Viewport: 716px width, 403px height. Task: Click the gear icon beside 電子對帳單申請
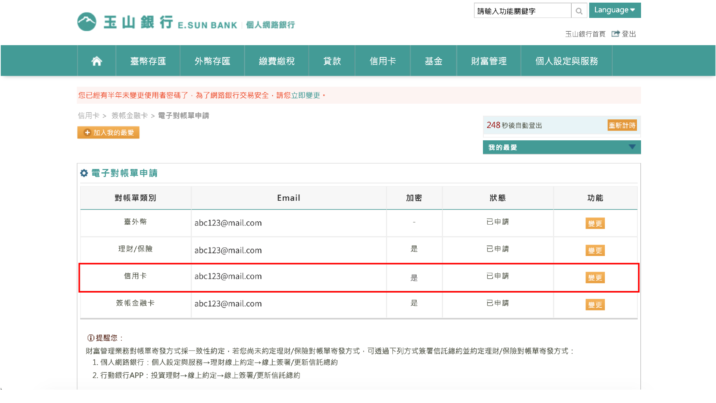(x=84, y=173)
